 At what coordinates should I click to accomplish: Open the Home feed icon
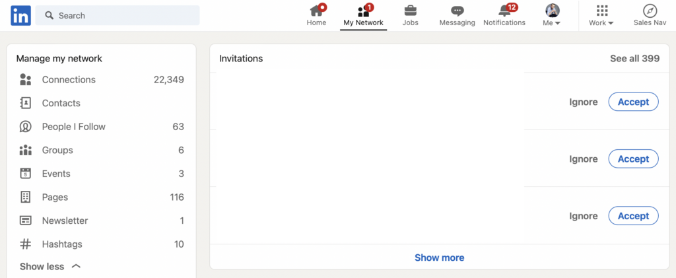[316, 11]
